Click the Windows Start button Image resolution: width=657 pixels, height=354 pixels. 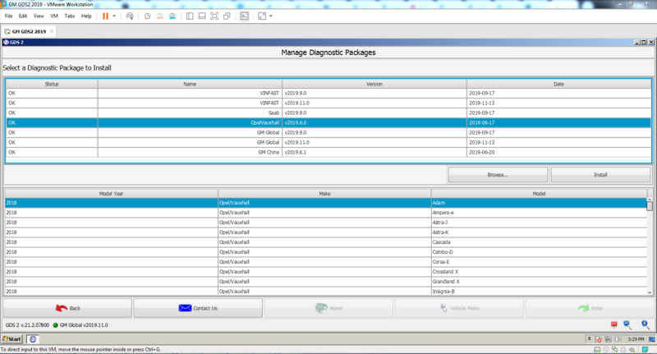[11, 338]
